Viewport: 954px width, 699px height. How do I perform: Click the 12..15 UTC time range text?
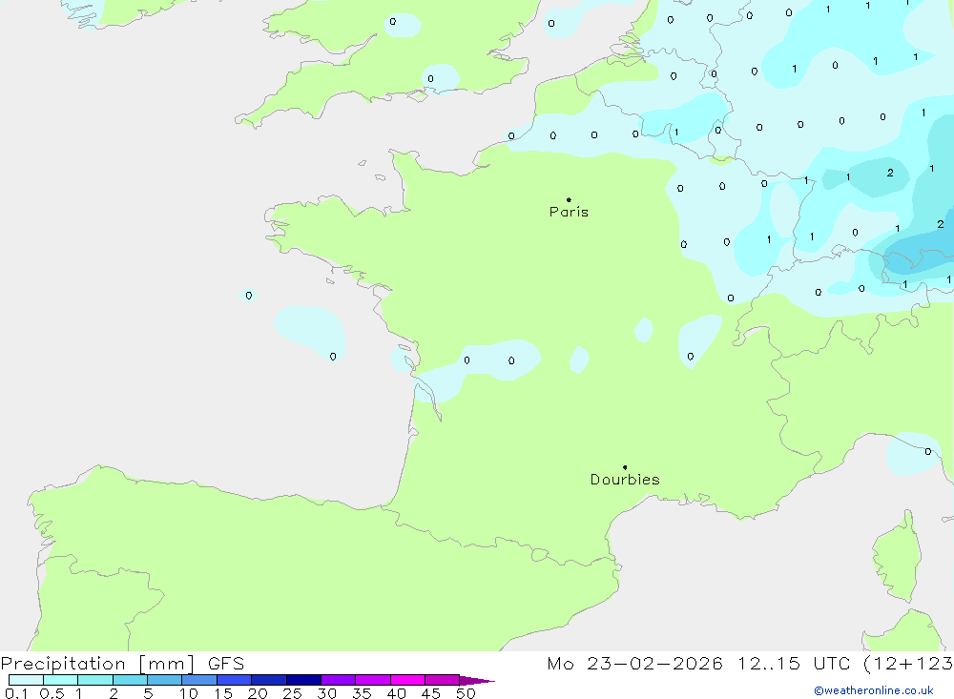[794, 664]
